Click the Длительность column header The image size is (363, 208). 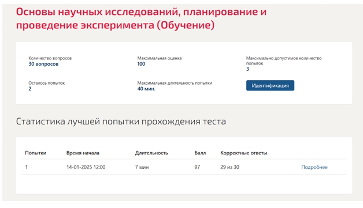click(x=151, y=153)
